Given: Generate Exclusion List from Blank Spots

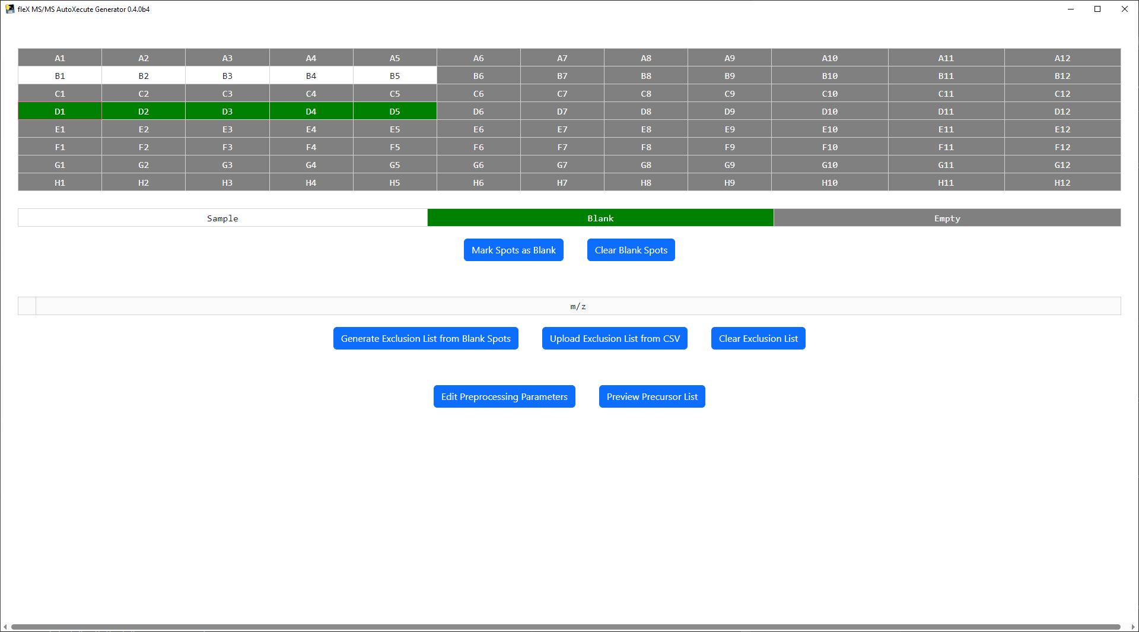Looking at the screenshot, I should click(425, 338).
